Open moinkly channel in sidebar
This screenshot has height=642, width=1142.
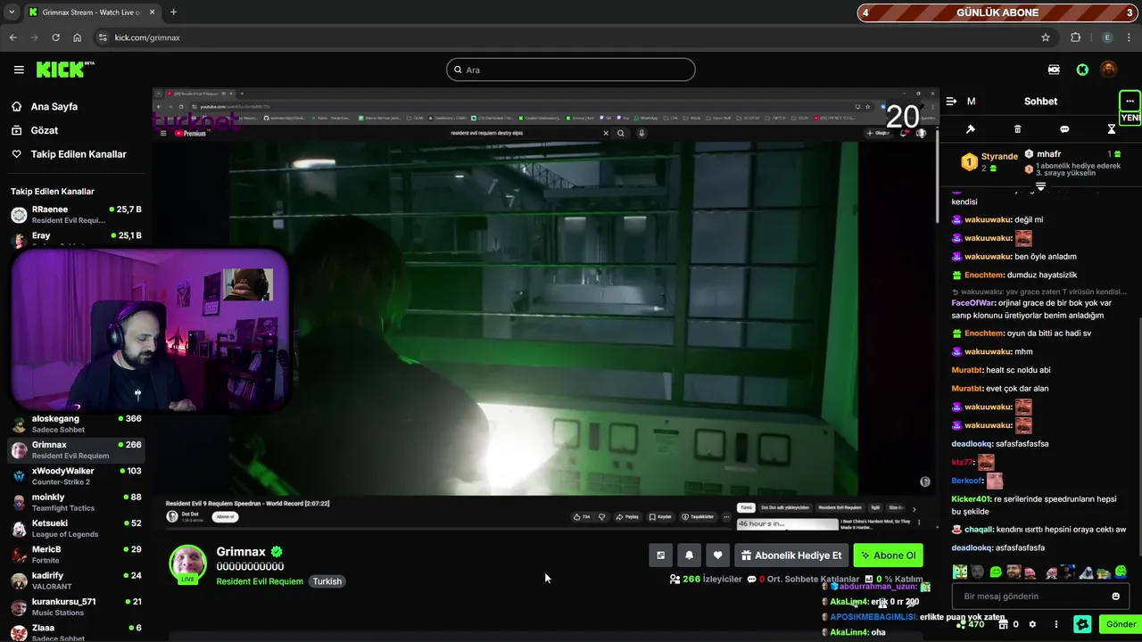76,502
